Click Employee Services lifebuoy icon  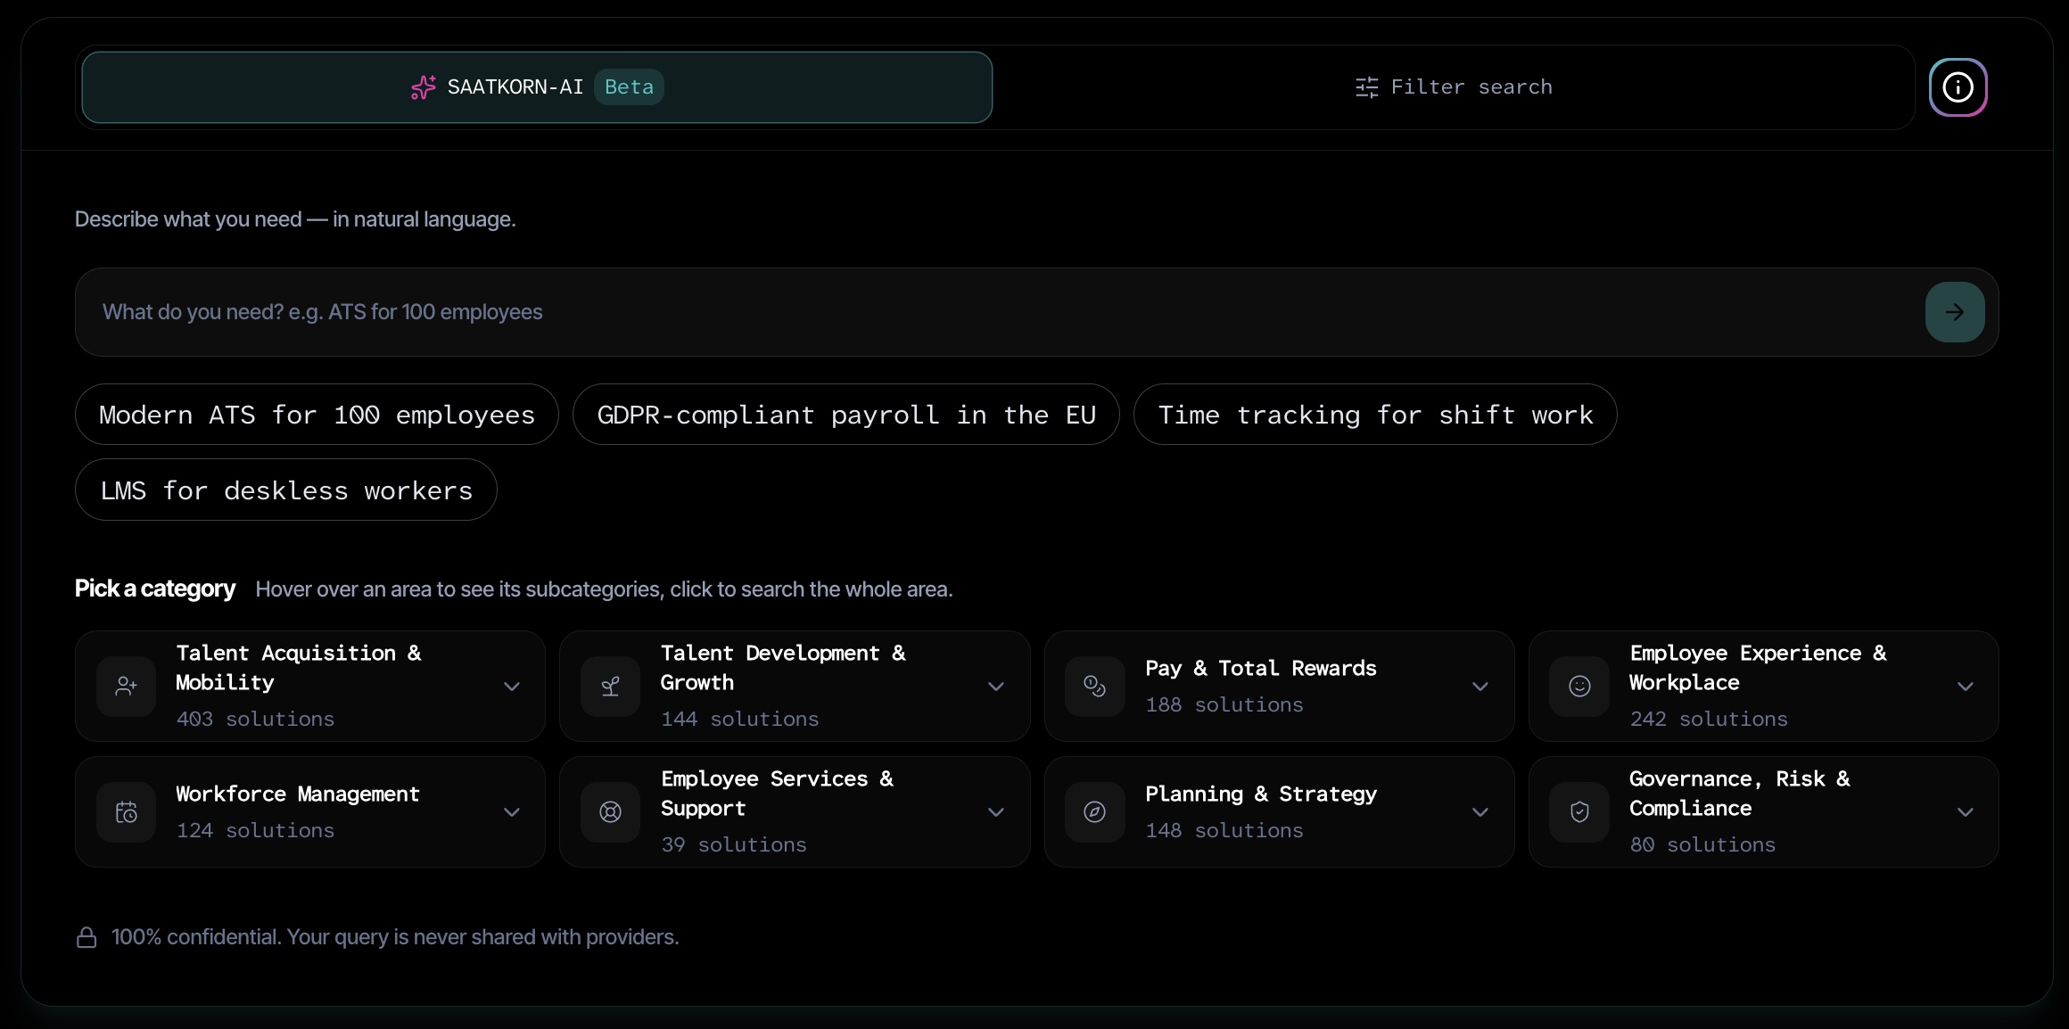coord(610,812)
